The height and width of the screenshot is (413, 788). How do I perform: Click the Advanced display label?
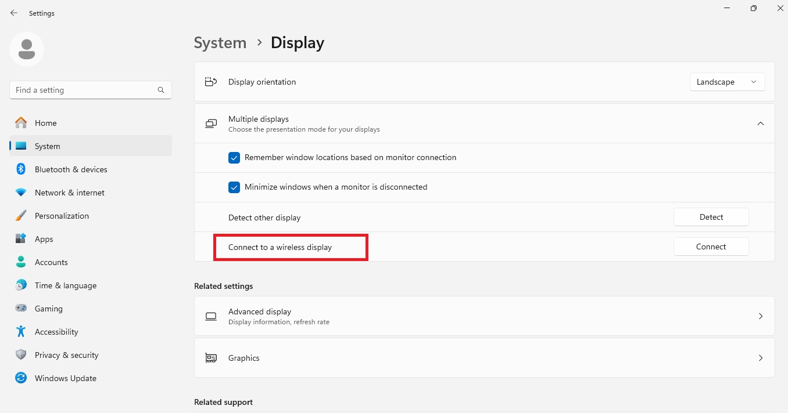pos(260,311)
